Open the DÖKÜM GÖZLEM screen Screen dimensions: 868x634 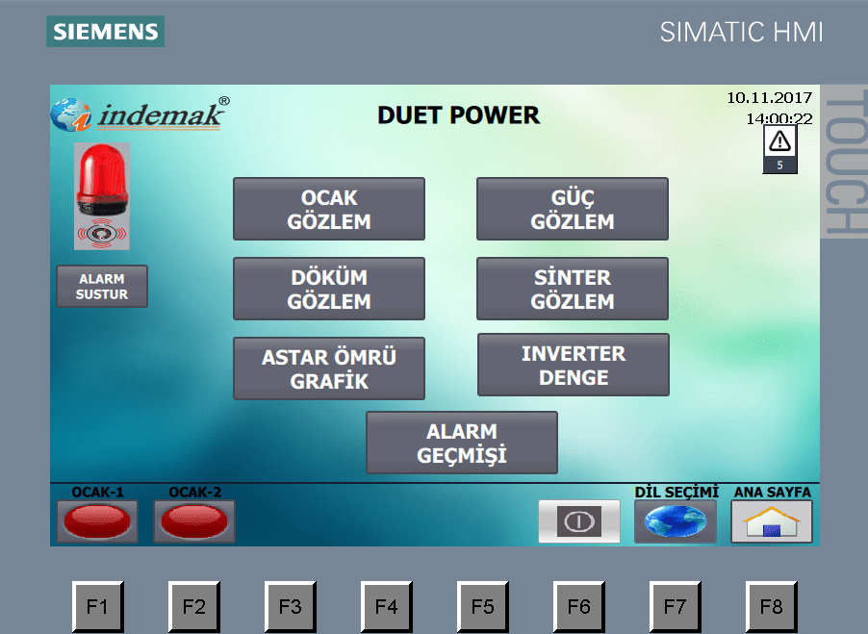[x=329, y=289]
